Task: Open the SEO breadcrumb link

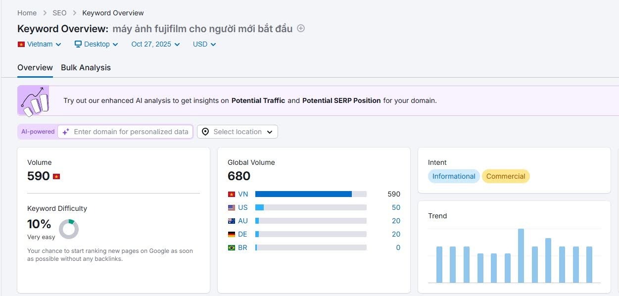Action: tap(59, 13)
